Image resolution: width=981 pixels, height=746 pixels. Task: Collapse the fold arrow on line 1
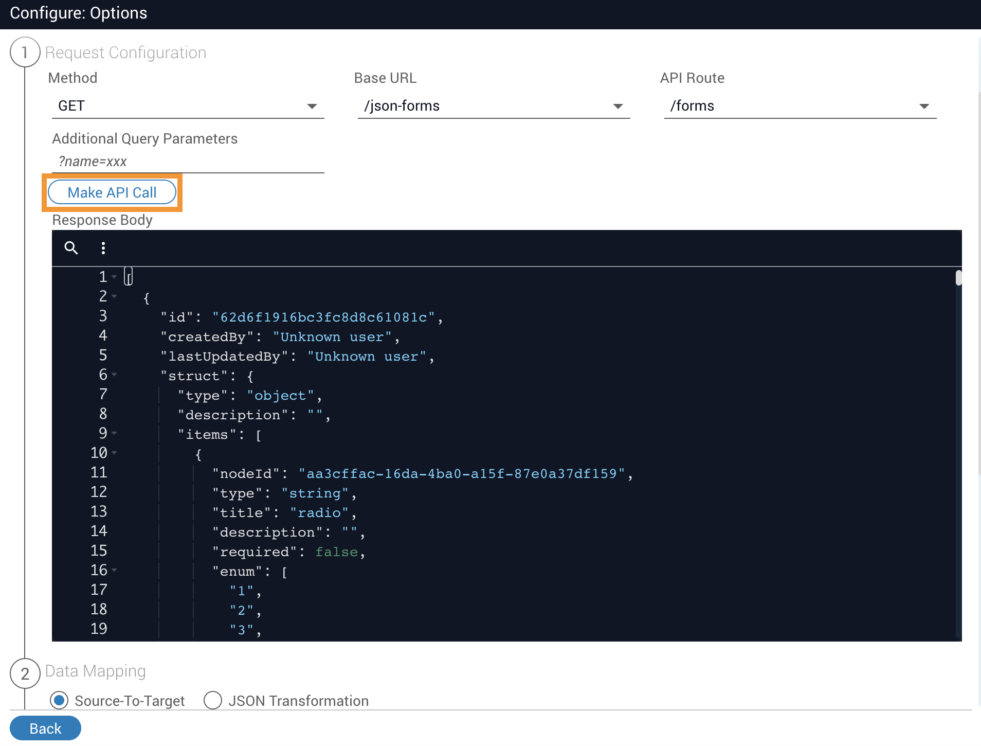114,277
